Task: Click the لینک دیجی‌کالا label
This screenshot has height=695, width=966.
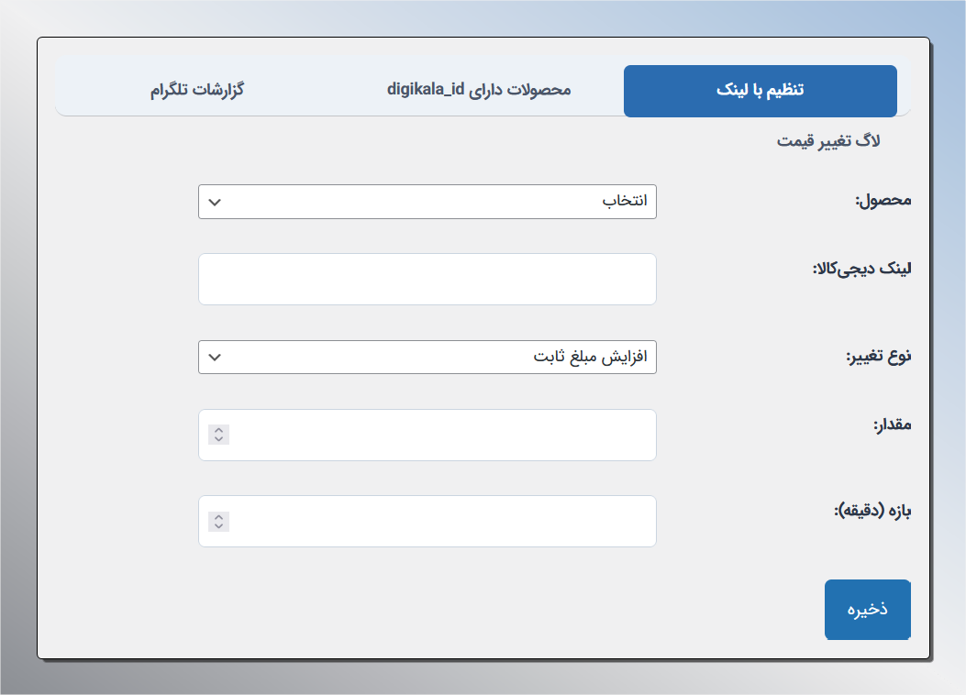Action: pyautogui.click(x=861, y=269)
